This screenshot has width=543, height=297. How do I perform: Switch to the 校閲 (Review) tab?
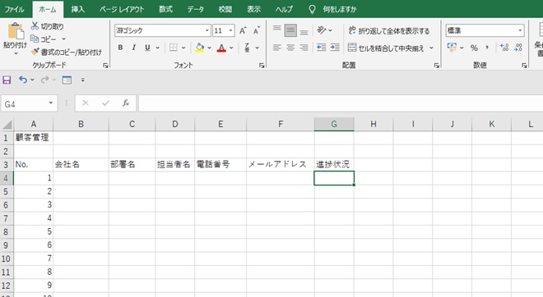coord(225,9)
